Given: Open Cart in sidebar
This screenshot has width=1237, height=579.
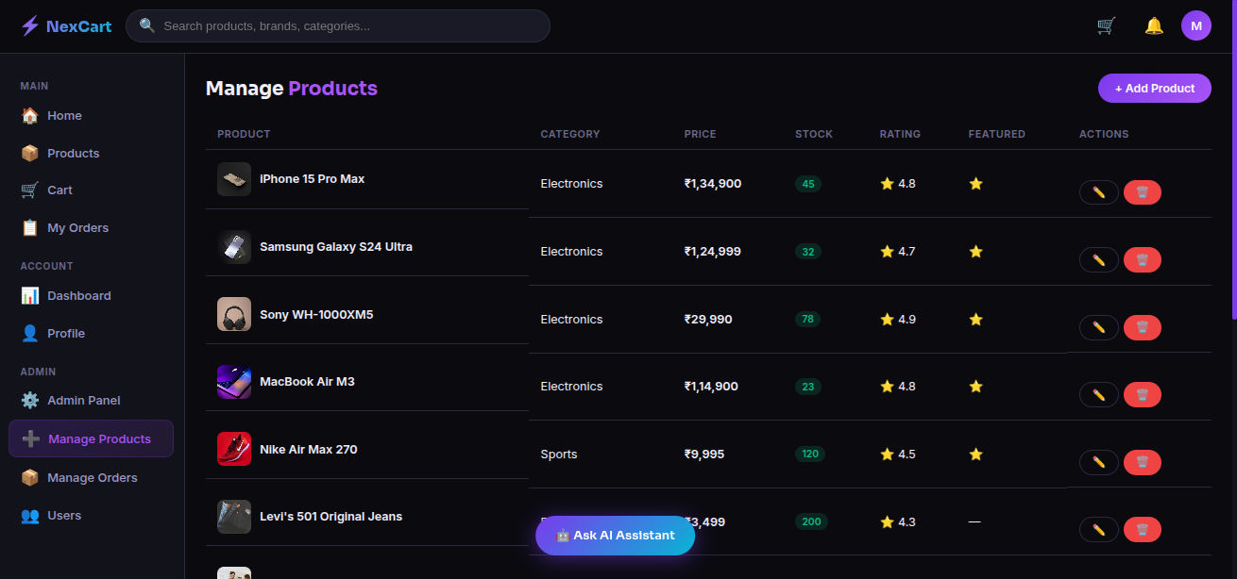Looking at the screenshot, I should (x=92, y=190).
